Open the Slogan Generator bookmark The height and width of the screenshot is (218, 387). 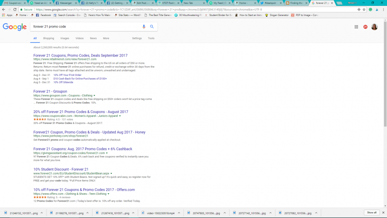277,15
